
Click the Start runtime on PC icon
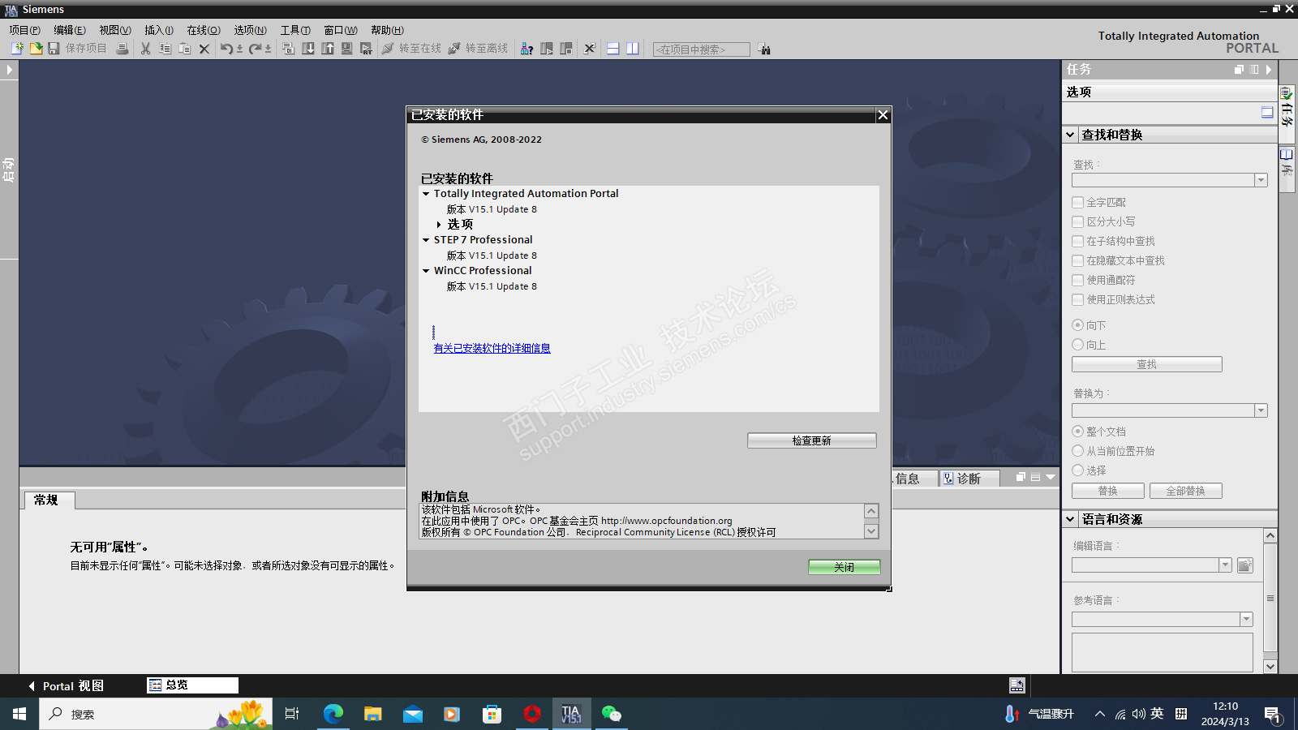[x=366, y=49]
